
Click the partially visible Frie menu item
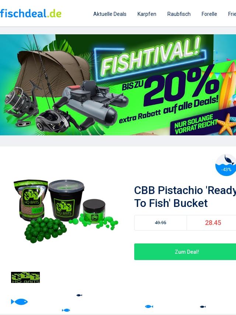(x=232, y=14)
